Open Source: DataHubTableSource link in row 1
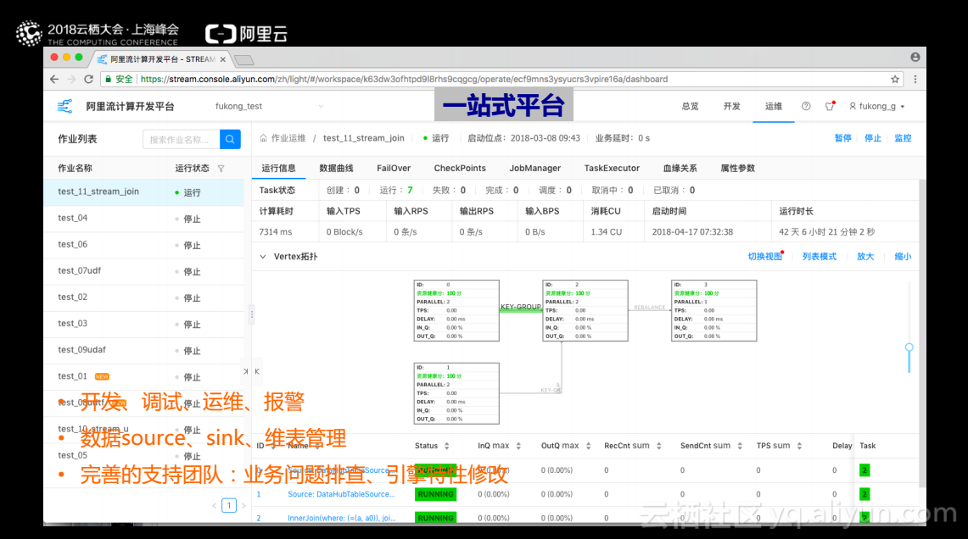Screen dimensions: 968x539 point(341,494)
